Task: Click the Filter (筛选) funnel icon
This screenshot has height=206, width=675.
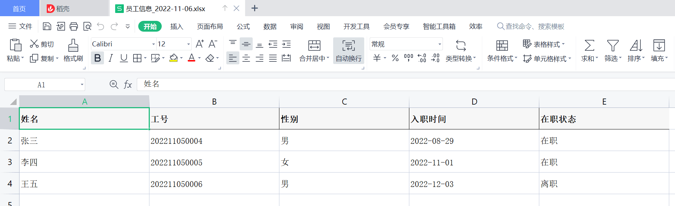Action: tap(613, 46)
